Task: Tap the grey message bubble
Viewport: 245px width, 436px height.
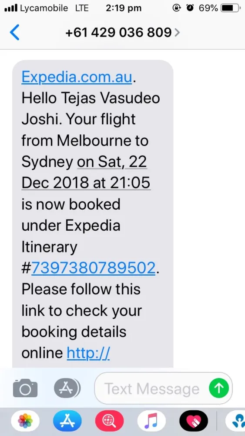Action: pyautogui.click(x=93, y=214)
